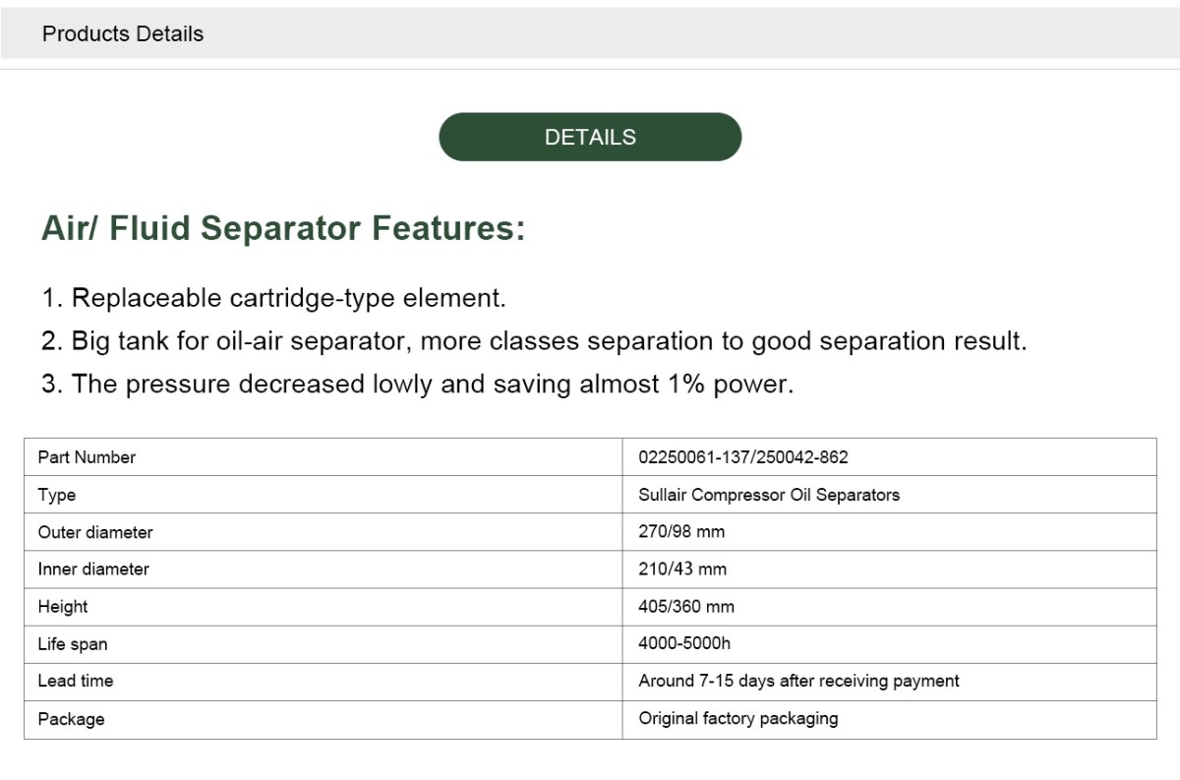
Task: Click the 270/98 mm value cell
Action: click(889, 532)
